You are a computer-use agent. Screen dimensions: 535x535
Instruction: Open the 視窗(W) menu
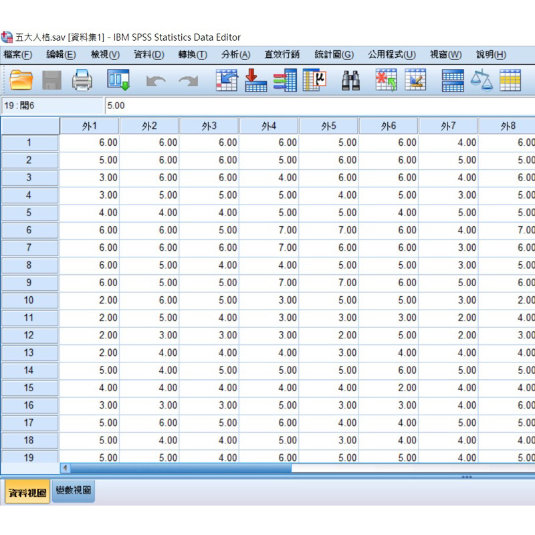coord(445,55)
